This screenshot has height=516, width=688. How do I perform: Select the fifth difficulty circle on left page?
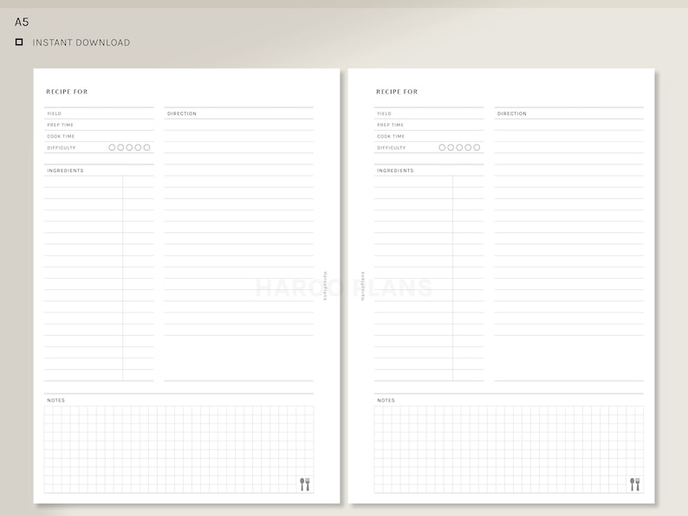tap(147, 148)
